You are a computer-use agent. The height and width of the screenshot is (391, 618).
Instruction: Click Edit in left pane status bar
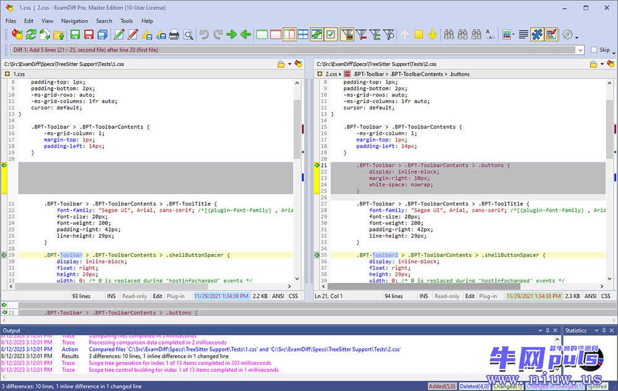(x=158, y=296)
